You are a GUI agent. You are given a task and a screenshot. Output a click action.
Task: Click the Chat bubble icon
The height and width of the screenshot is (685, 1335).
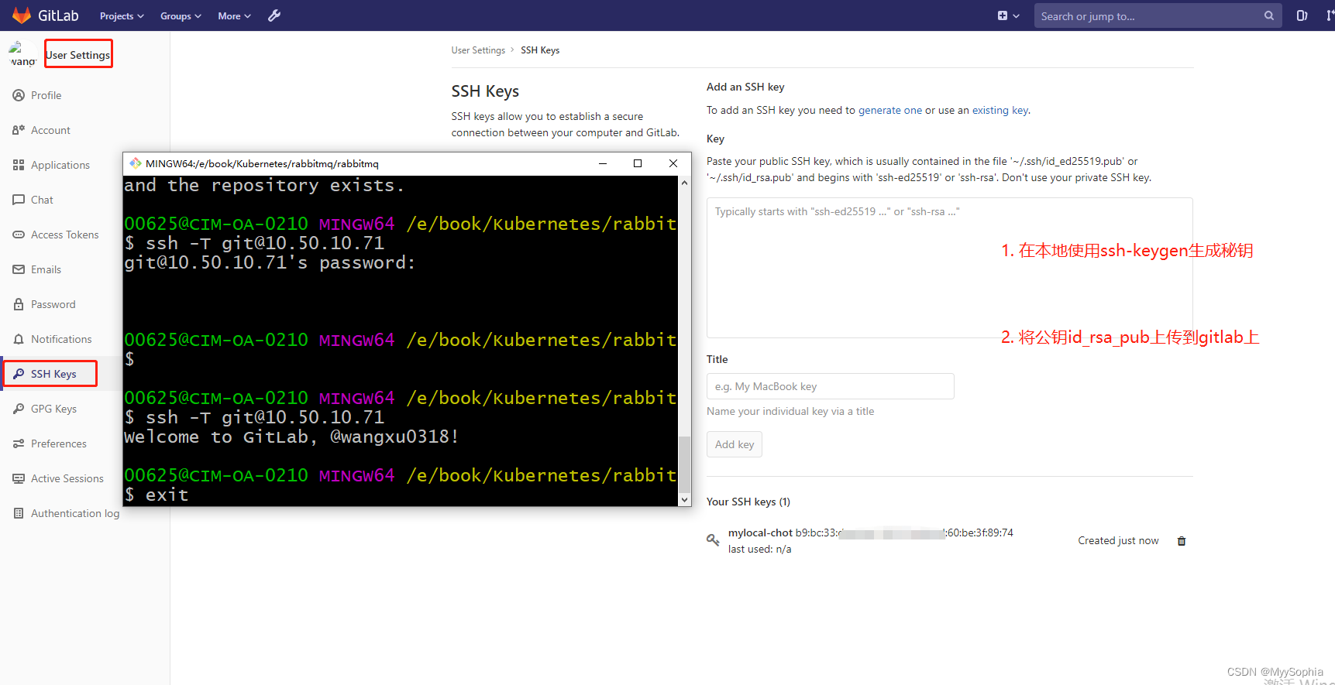[19, 200]
